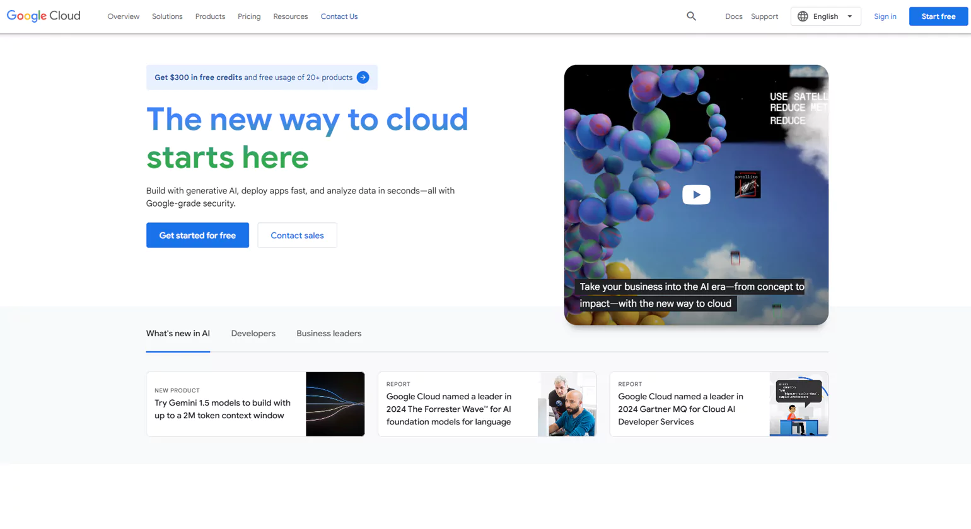Click the arrow icon in the credits banner
This screenshot has height=529, width=971.
[363, 77]
